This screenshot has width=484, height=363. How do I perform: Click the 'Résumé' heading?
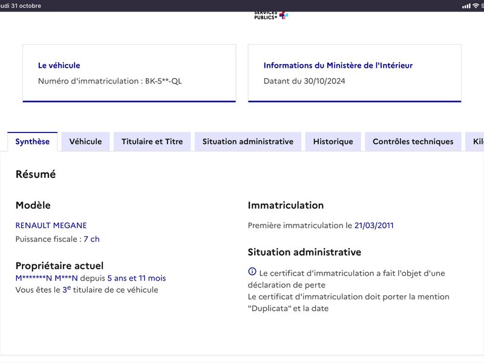pyautogui.click(x=36, y=174)
